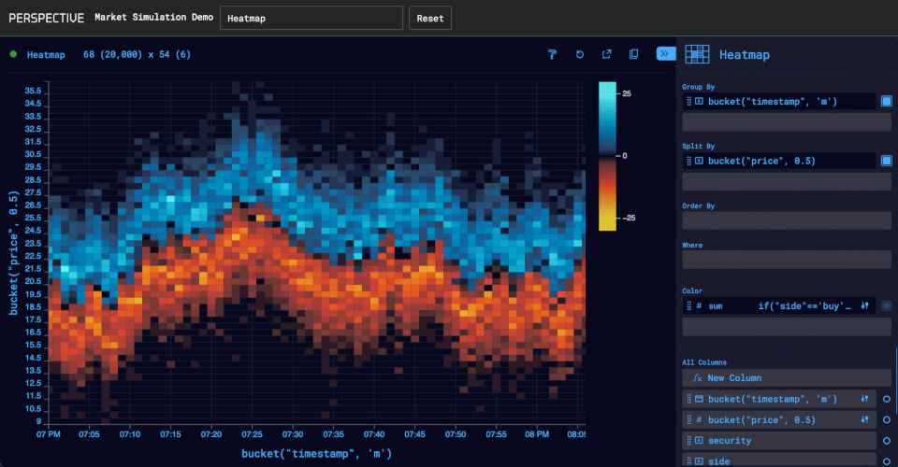The image size is (898, 467).
Task: Open the color column settings icon
Action: (x=864, y=305)
